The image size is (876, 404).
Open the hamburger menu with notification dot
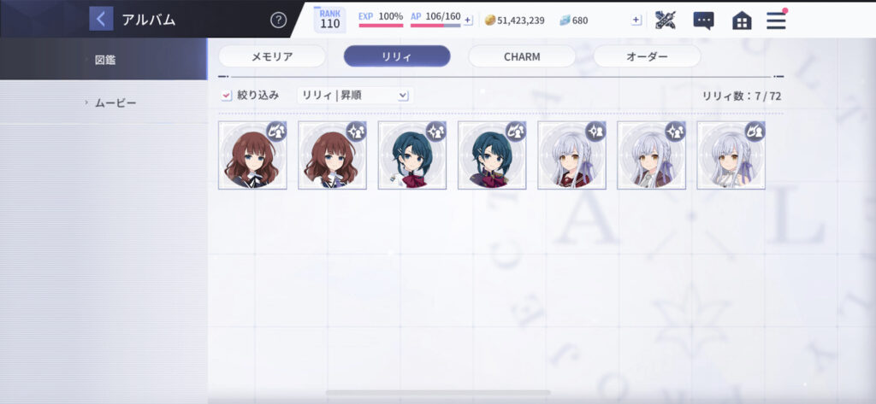(x=777, y=20)
